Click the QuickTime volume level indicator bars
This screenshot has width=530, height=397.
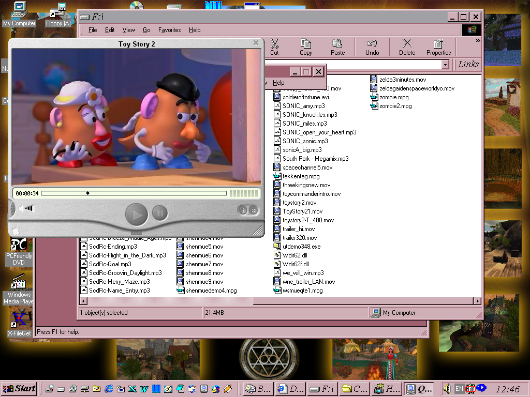pos(30,209)
